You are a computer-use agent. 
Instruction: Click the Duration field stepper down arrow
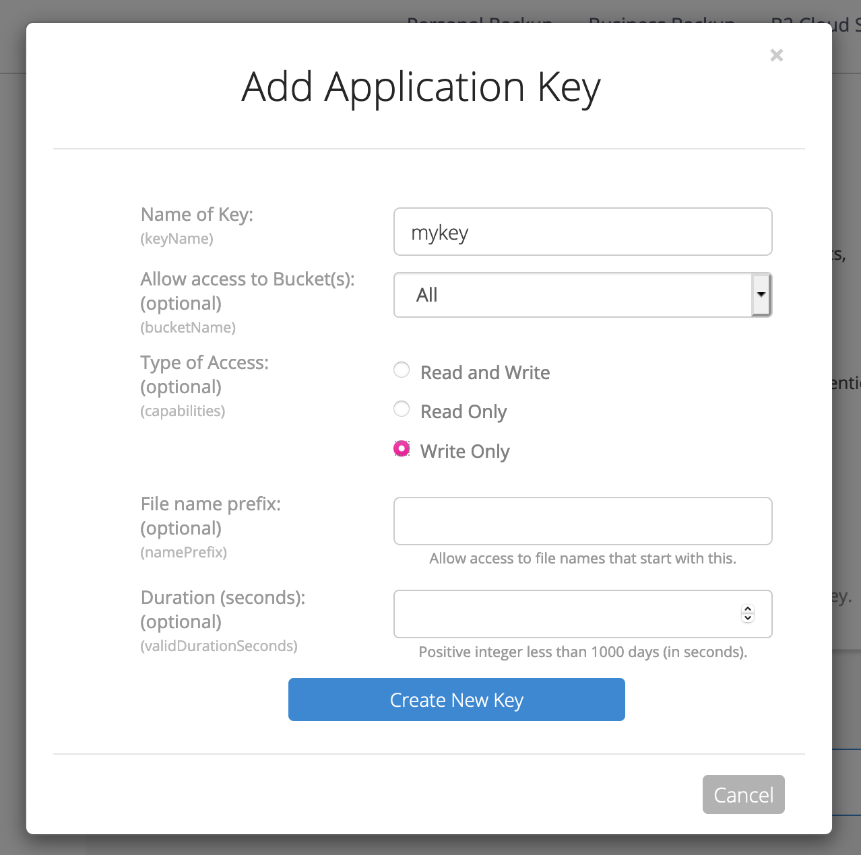[746, 619]
